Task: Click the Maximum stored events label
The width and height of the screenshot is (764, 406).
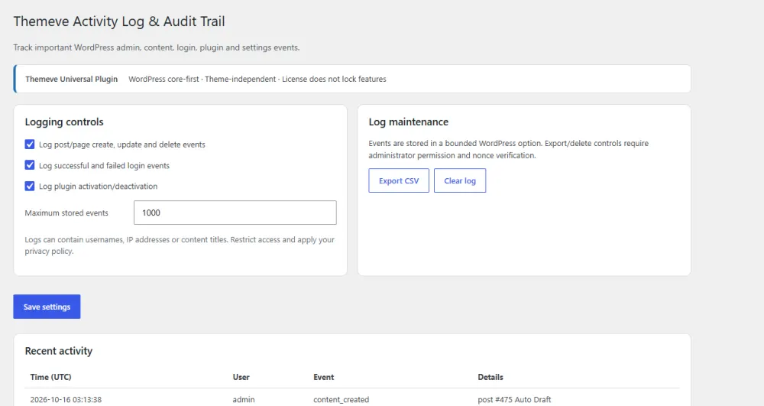Action: coord(66,213)
